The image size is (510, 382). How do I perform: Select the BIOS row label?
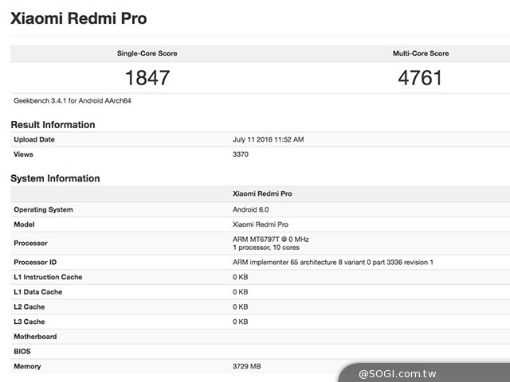(x=22, y=352)
